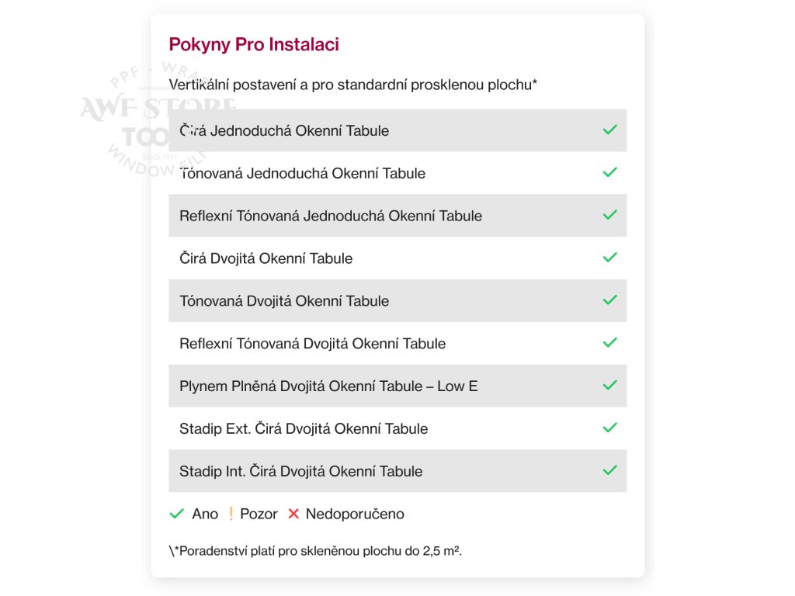Image resolution: width=795 pixels, height=596 pixels.
Task: Click Vertikální postavení subtitle text
Action: pos(353,85)
